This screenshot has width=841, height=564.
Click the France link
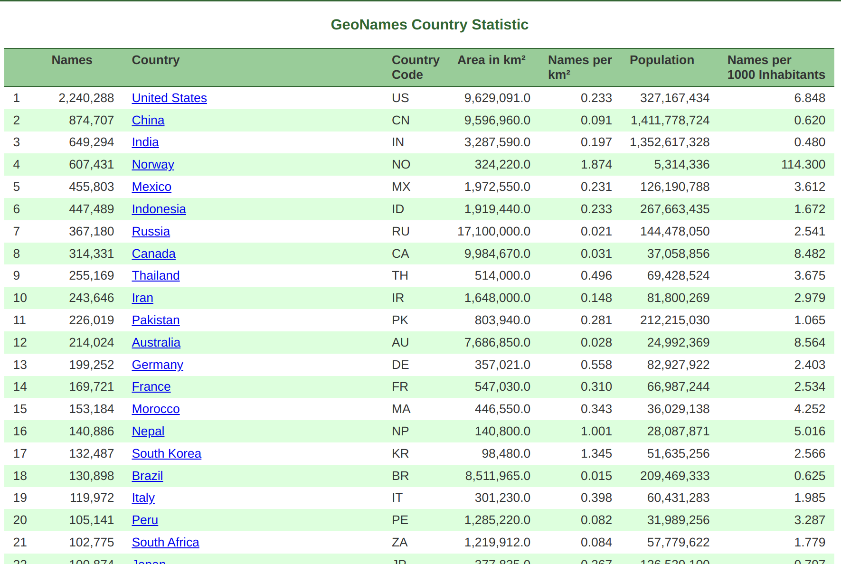tap(151, 386)
